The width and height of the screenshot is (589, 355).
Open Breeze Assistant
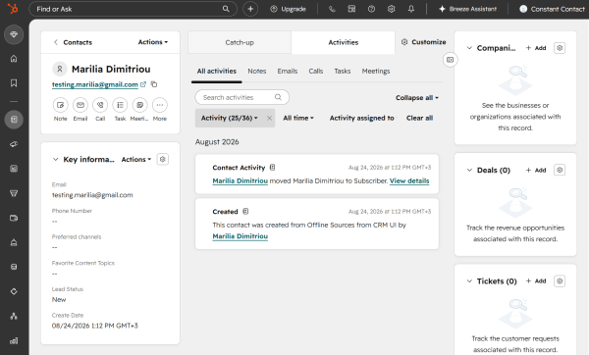click(x=467, y=9)
